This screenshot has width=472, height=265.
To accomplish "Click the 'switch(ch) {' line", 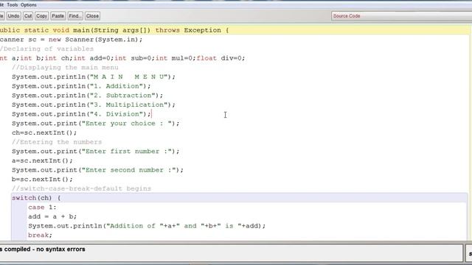I will tap(36, 198).
